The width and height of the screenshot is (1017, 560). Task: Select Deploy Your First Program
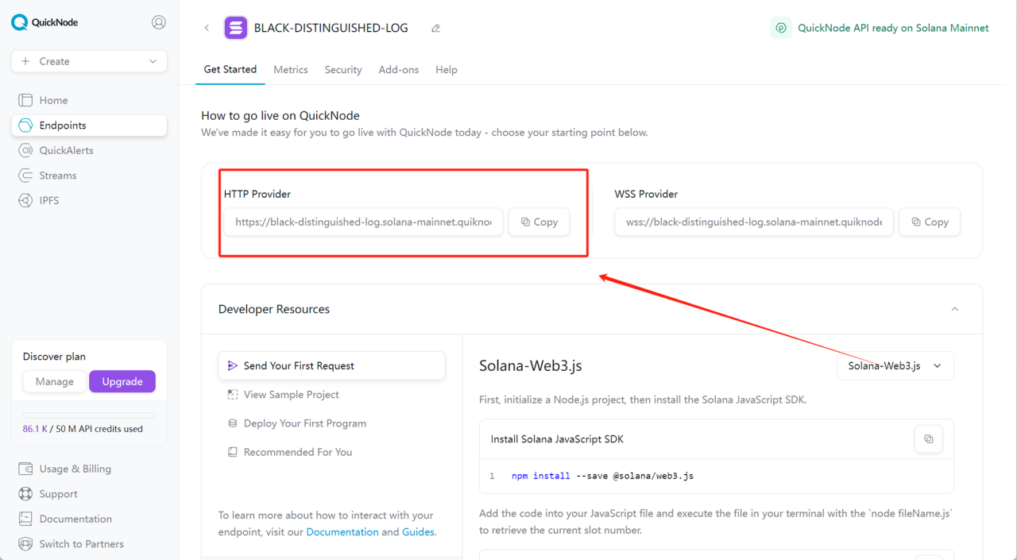pyautogui.click(x=305, y=423)
